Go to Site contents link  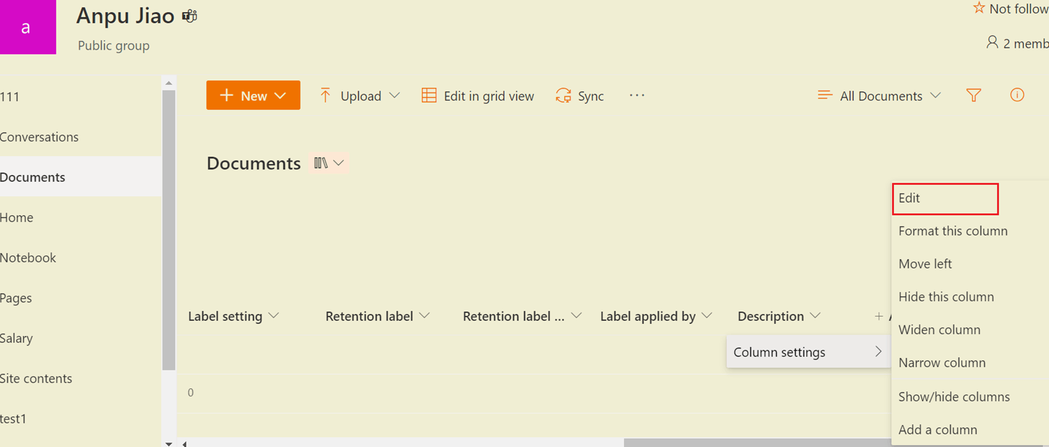(x=36, y=378)
